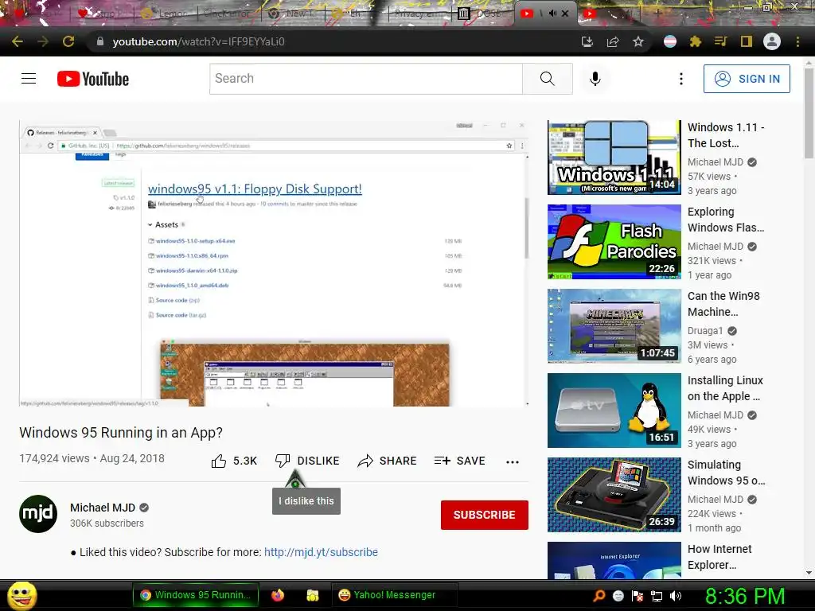
Task: Like the video with thumbs up
Action: click(234, 461)
